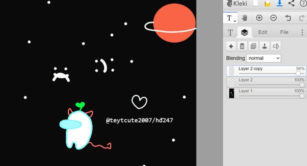Rename the selected layer

point(276,46)
